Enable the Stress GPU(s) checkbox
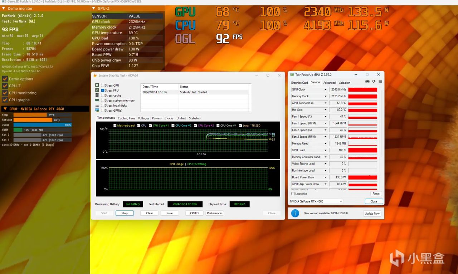 [x=103, y=111]
